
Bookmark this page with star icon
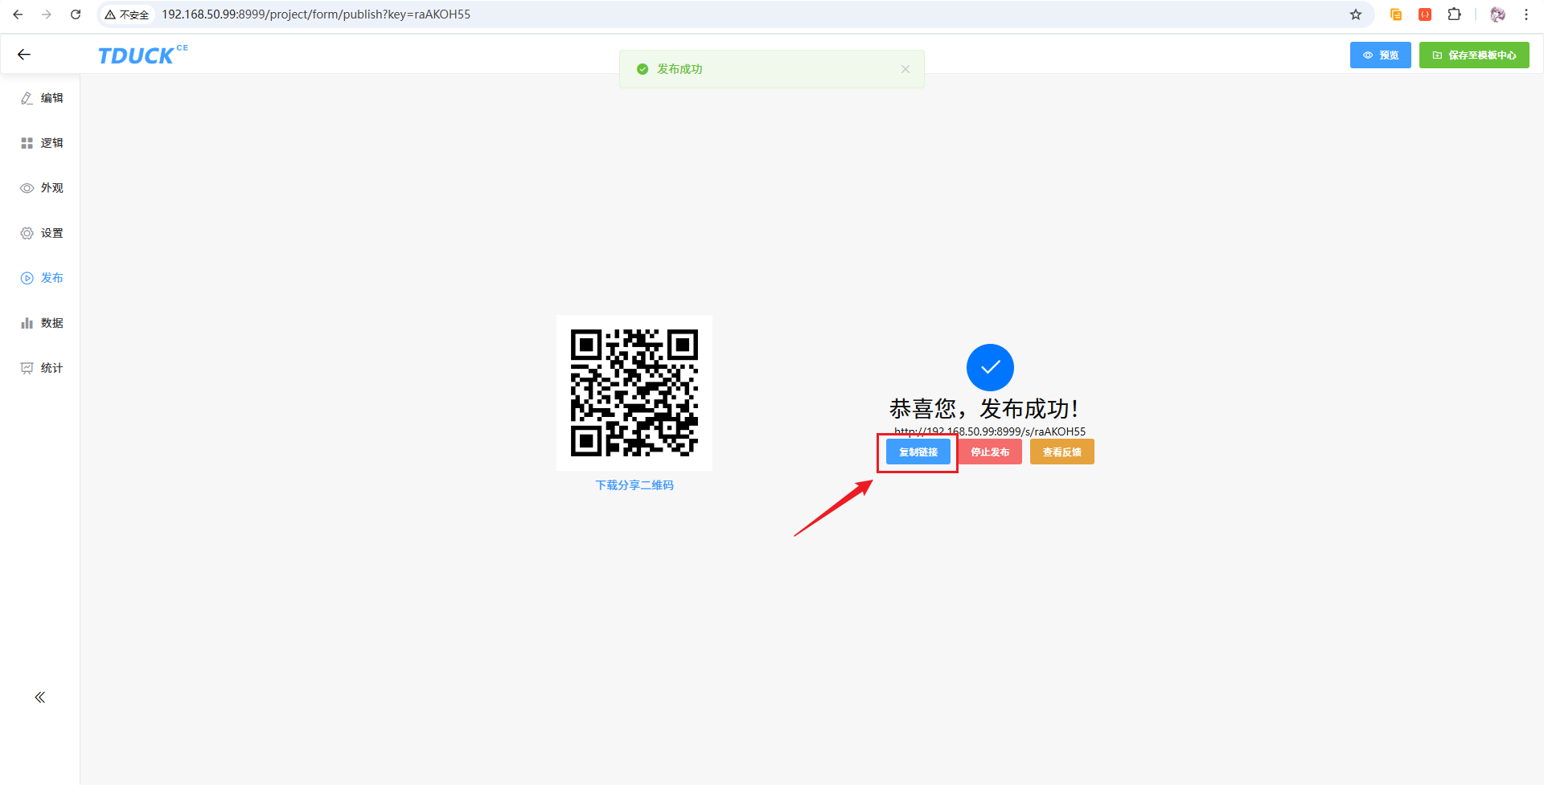click(1356, 14)
